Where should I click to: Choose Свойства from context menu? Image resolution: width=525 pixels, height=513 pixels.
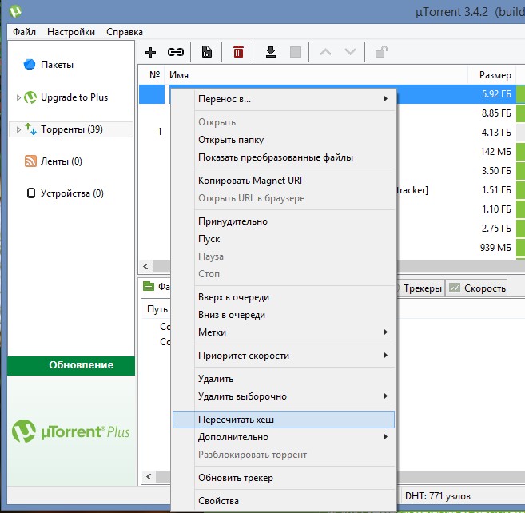[x=284, y=501]
